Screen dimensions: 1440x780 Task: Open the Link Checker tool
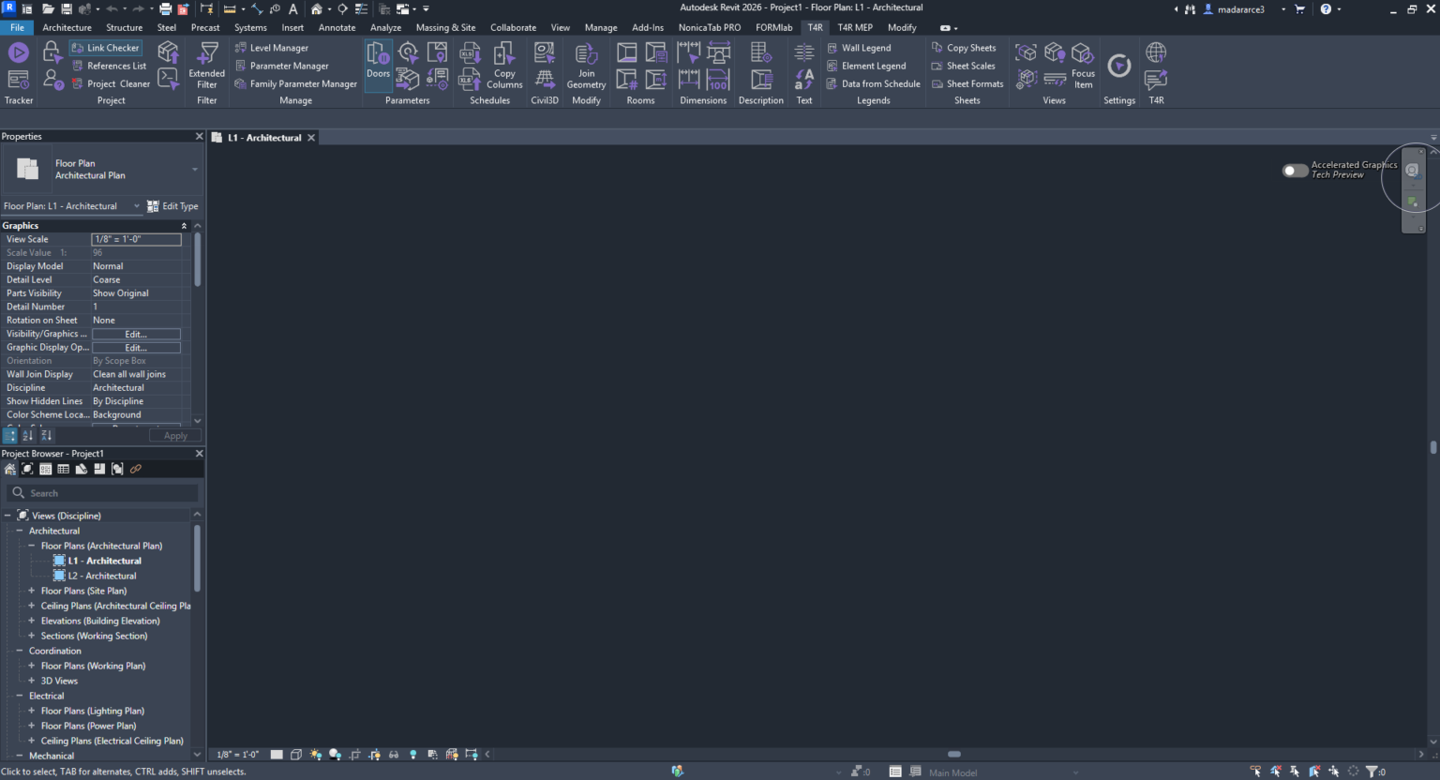pyautogui.click(x=105, y=48)
